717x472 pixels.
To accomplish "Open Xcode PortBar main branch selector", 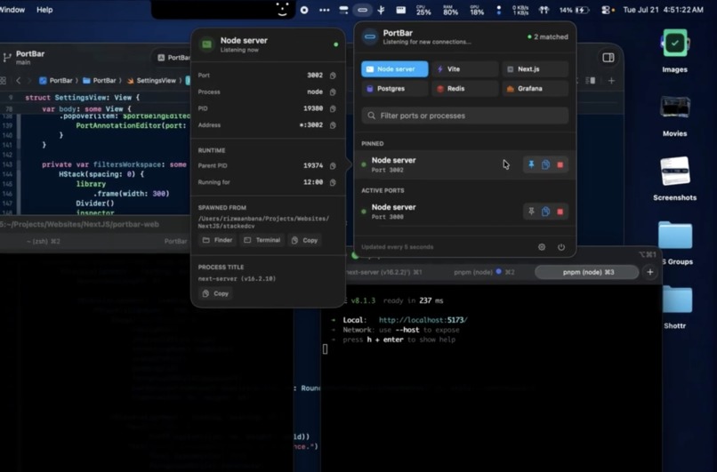I will click(x=24, y=57).
